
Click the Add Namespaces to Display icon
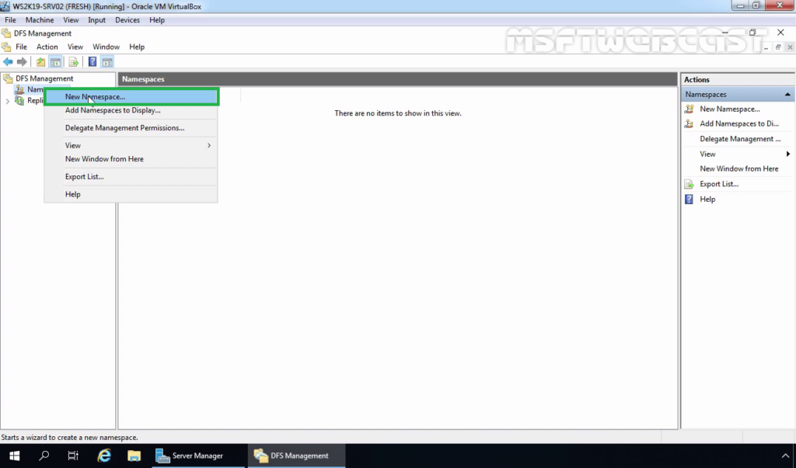[x=689, y=123]
